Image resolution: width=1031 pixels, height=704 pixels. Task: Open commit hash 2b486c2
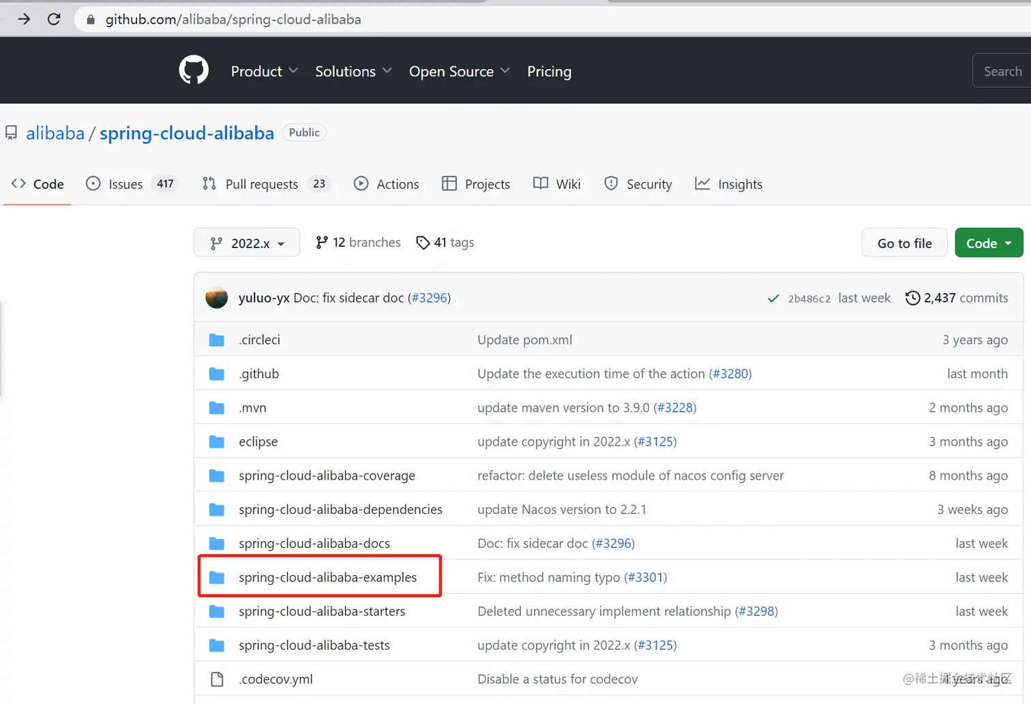(x=809, y=299)
